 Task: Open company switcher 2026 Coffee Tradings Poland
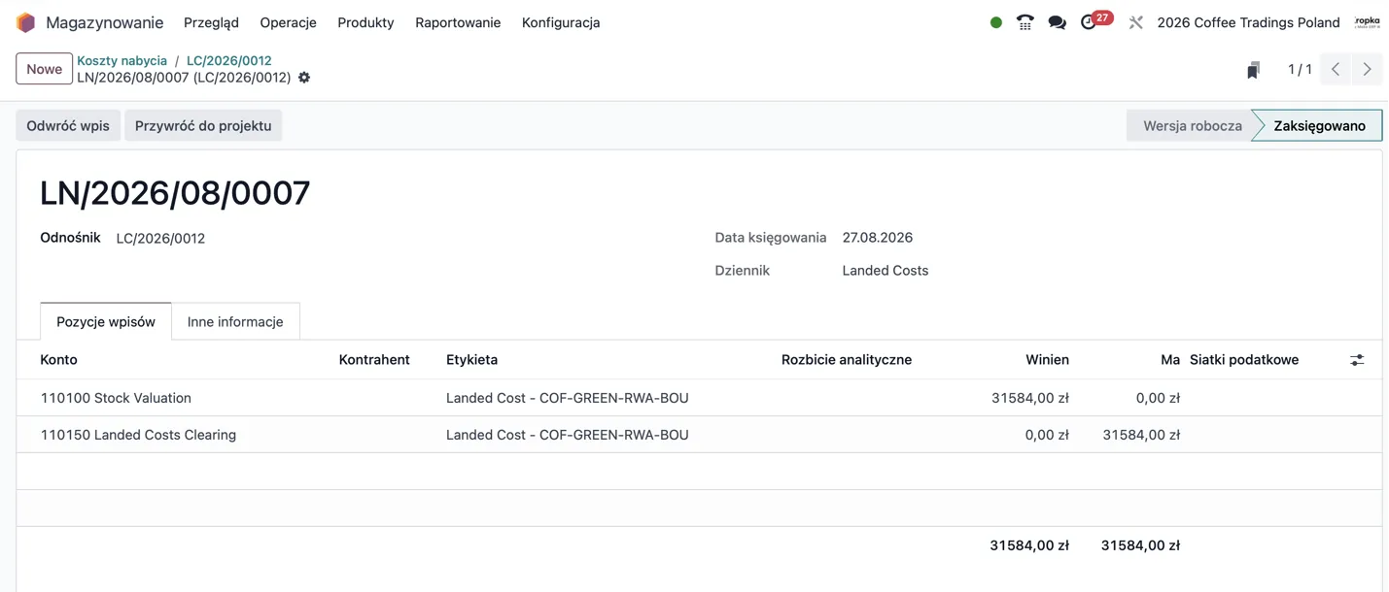1248,22
